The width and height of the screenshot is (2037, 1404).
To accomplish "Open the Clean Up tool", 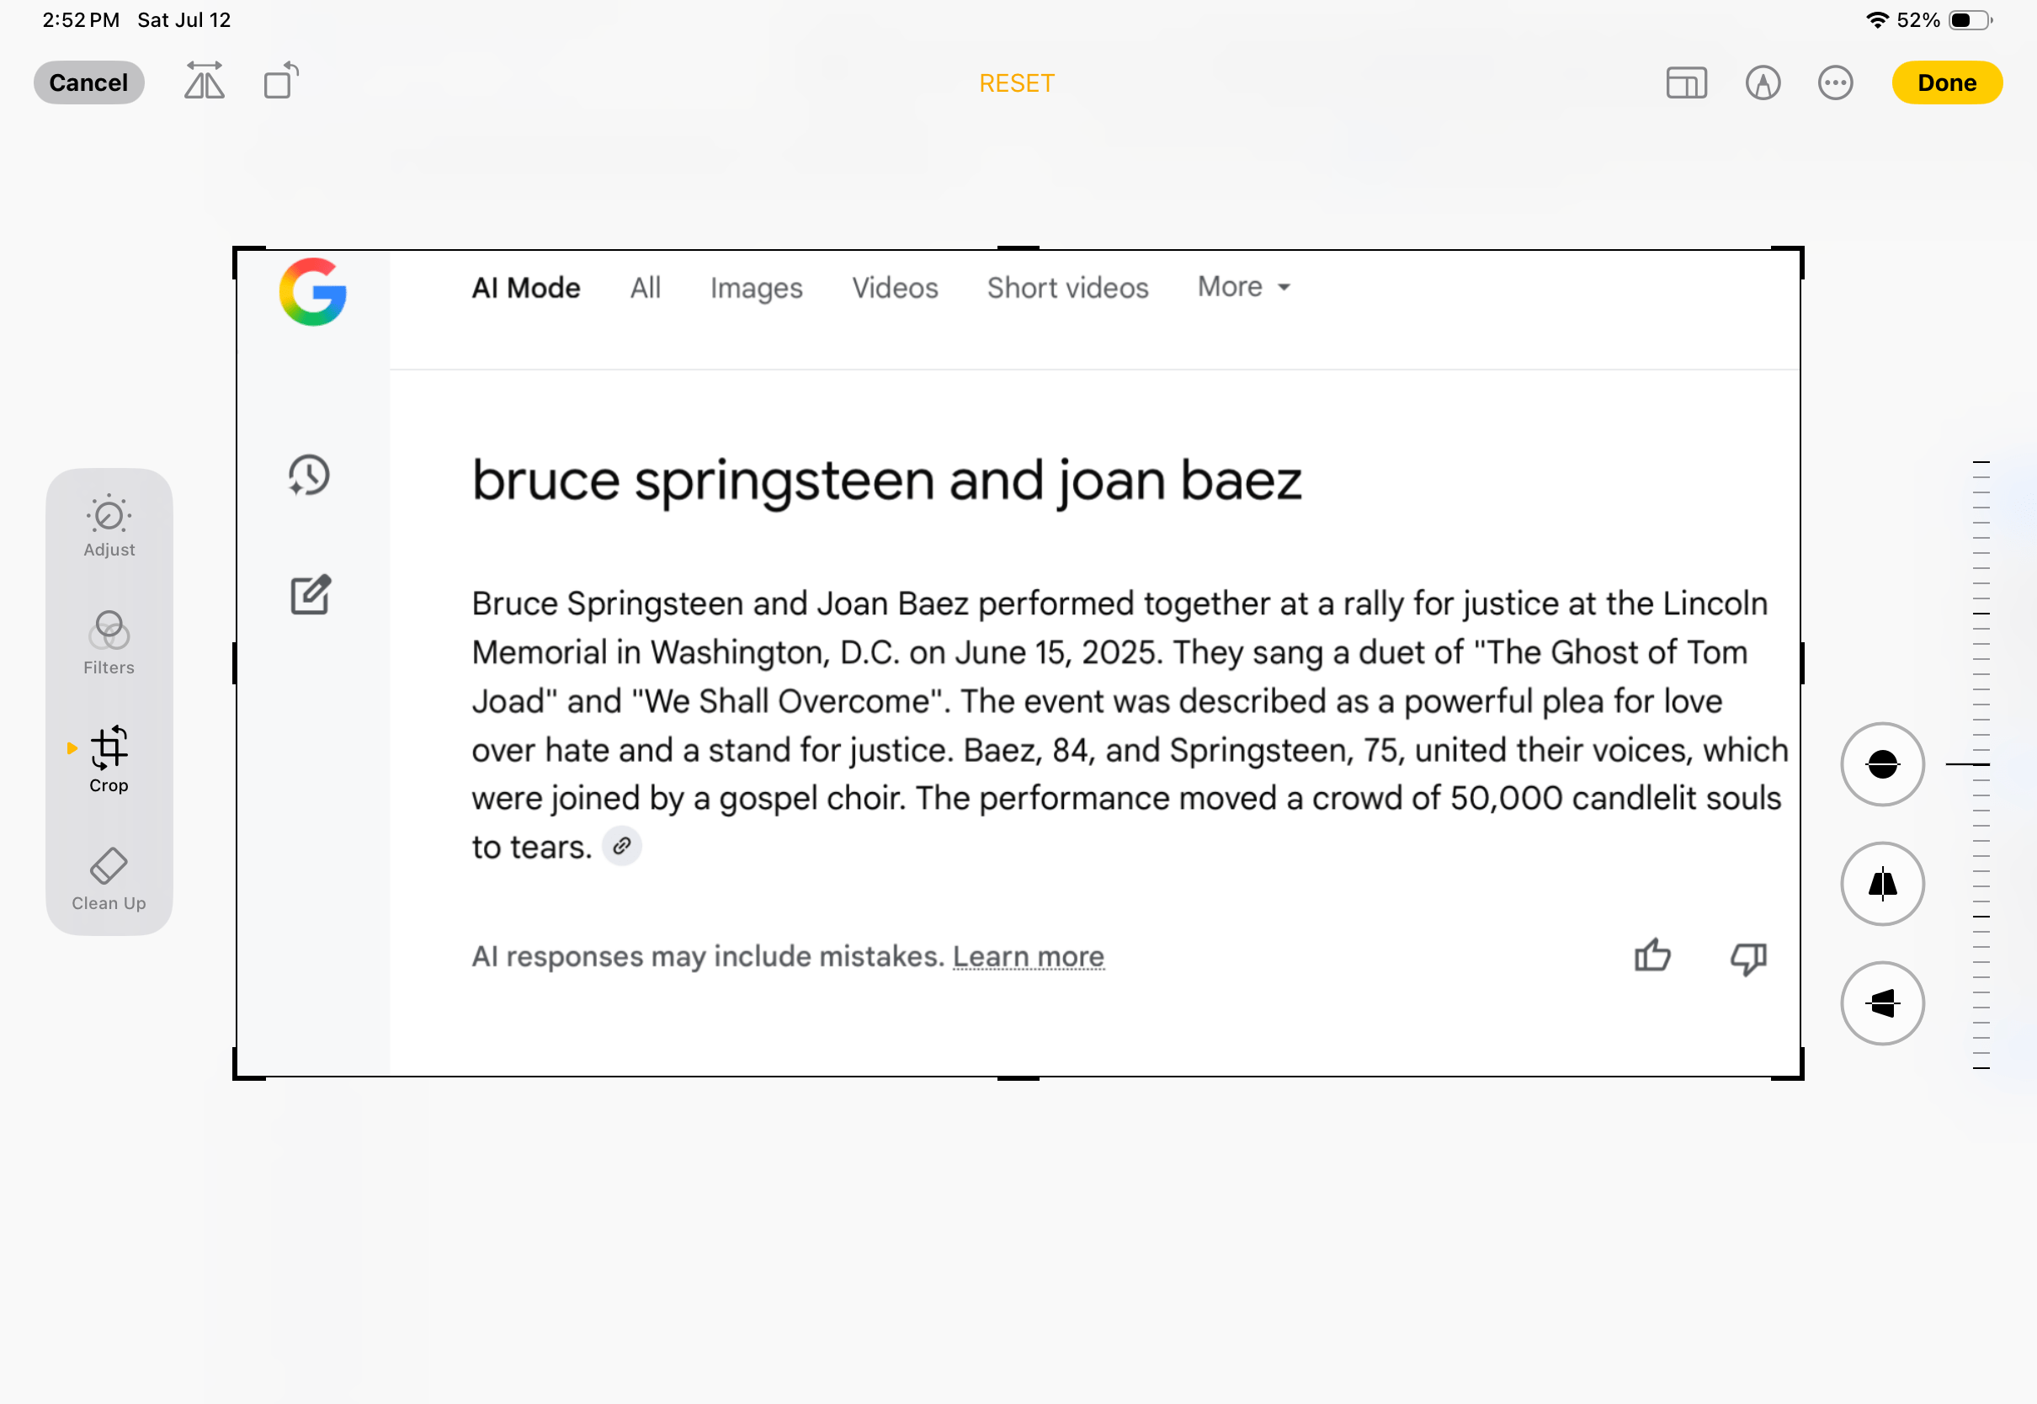I will [109, 878].
